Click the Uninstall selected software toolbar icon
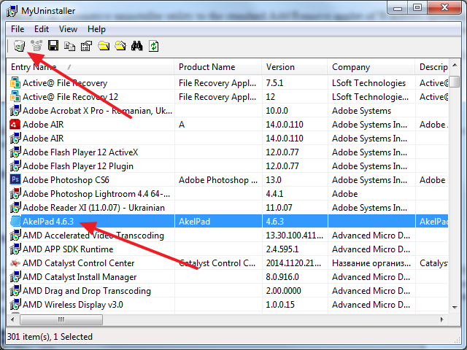The height and width of the screenshot is (350, 467). tap(20, 46)
